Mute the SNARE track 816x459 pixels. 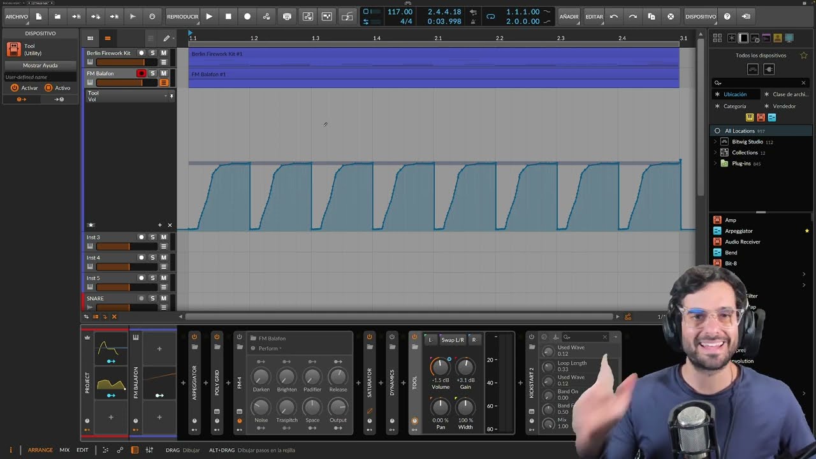point(163,298)
